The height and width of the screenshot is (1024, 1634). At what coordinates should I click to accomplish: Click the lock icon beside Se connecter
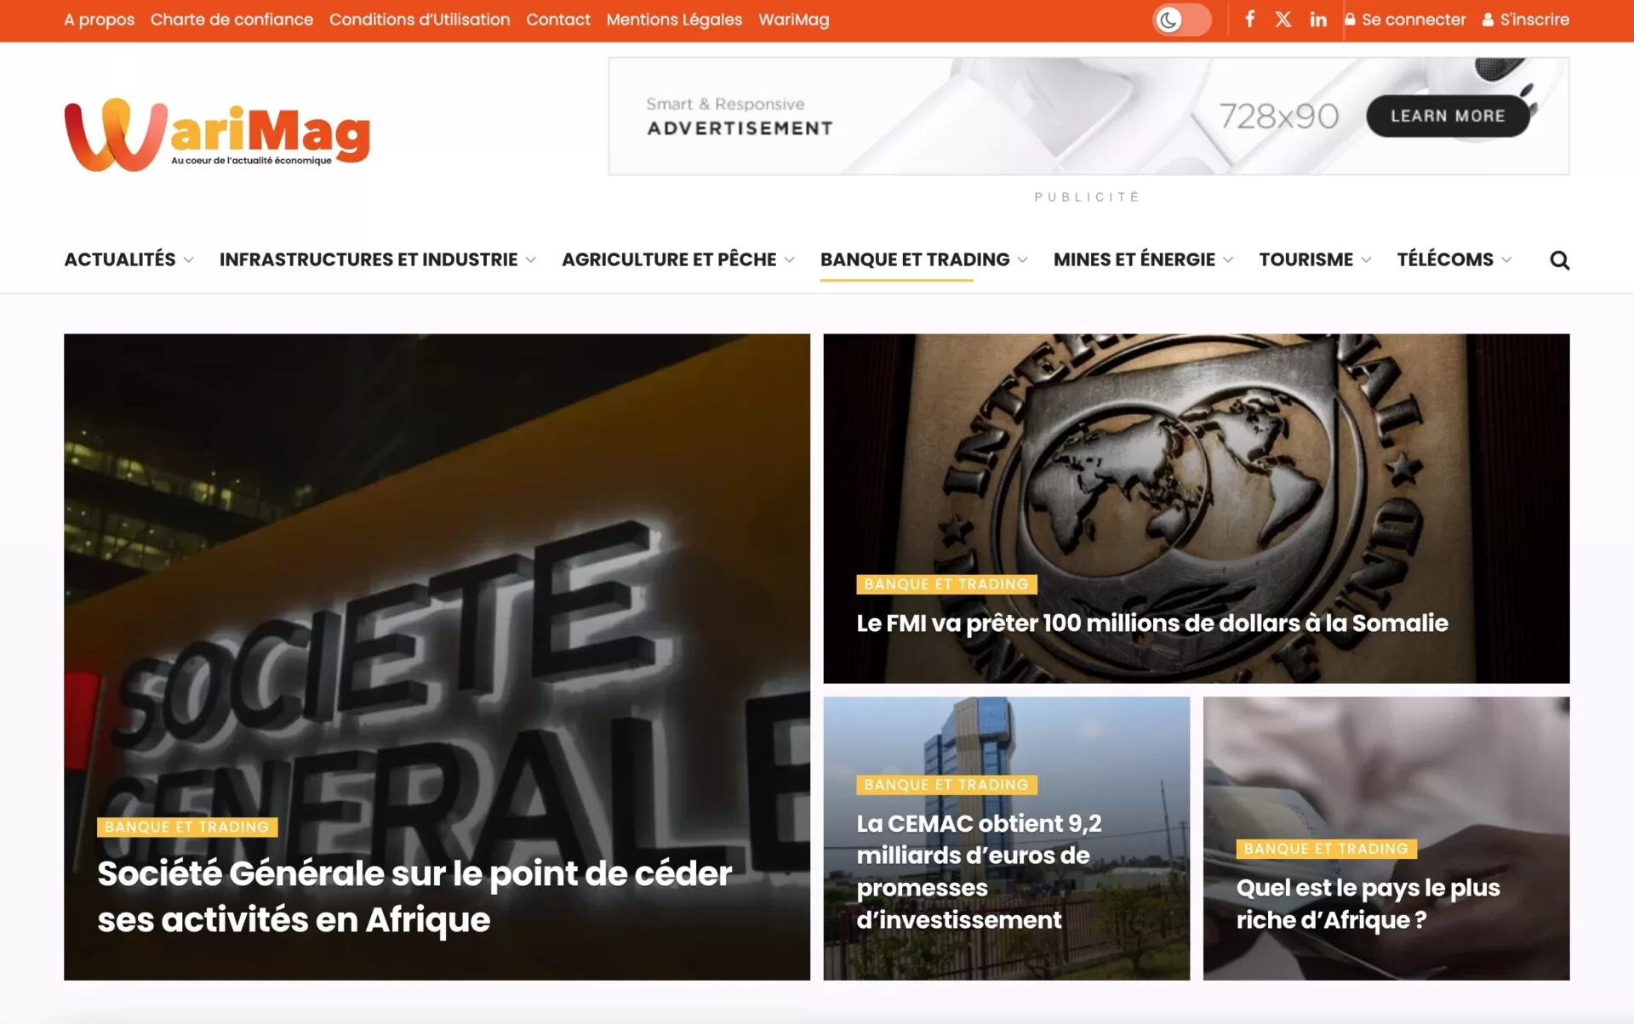(x=1350, y=19)
